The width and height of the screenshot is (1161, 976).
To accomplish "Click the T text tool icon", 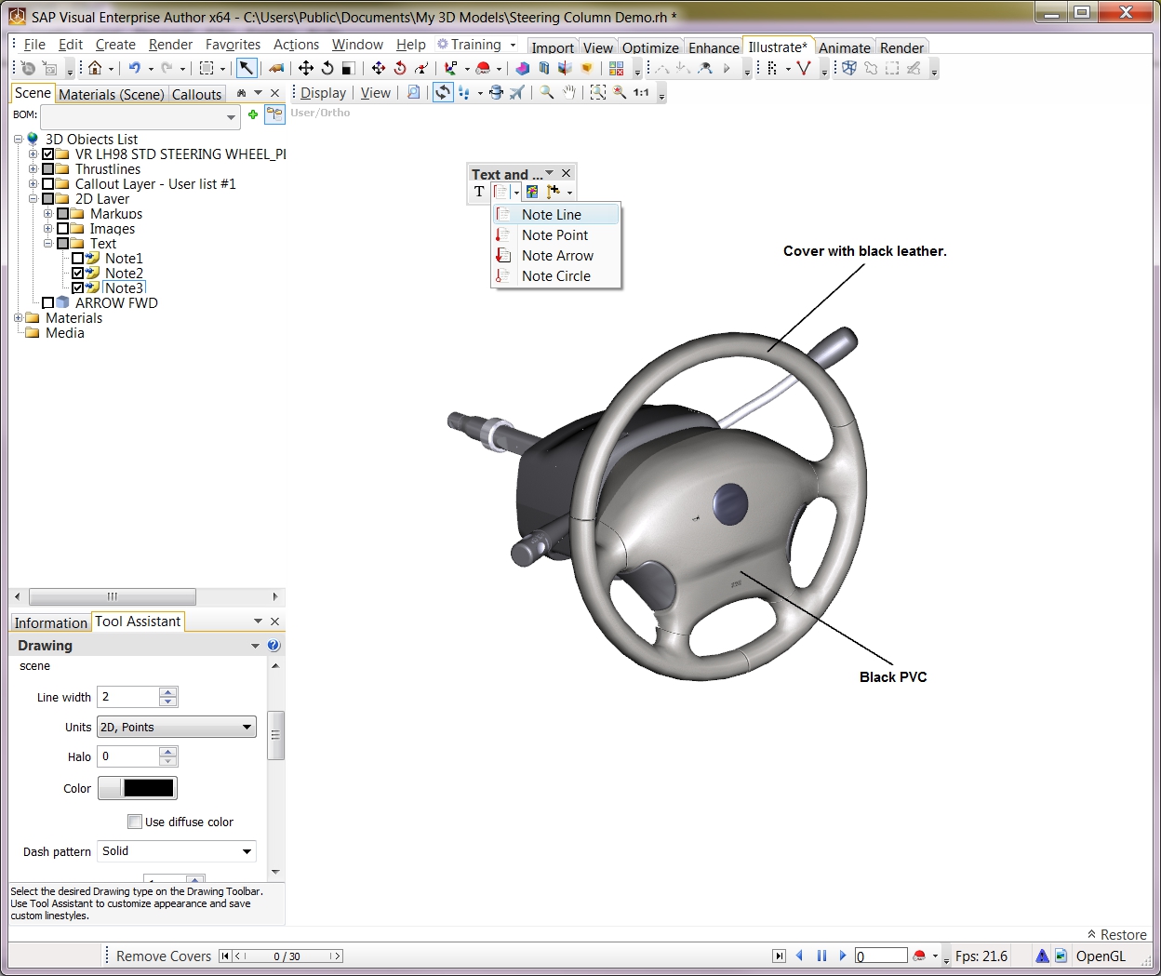I will point(479,192).
